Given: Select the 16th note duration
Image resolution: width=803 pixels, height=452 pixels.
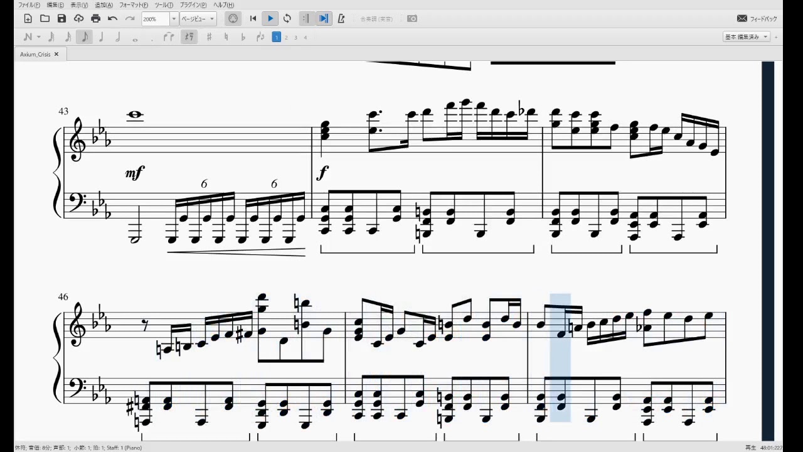Looking at the screenshot, I should (68, 37).
